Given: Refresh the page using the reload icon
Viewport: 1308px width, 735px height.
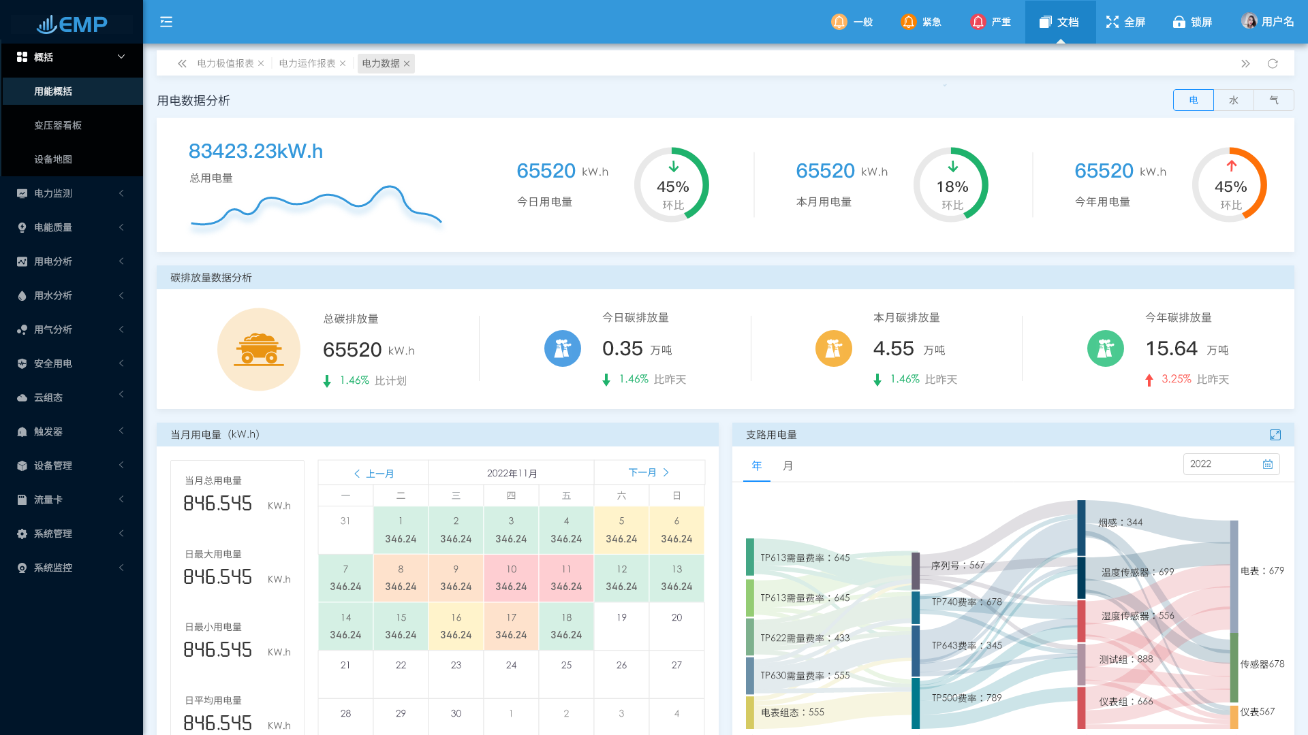Looking at the screenshot, I should pos(1273,63).
